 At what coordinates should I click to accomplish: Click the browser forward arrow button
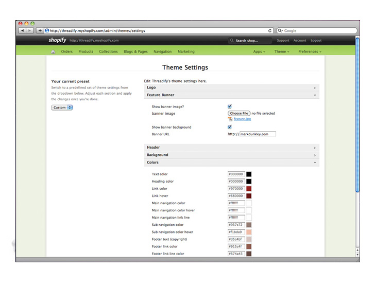coord(29,31)
